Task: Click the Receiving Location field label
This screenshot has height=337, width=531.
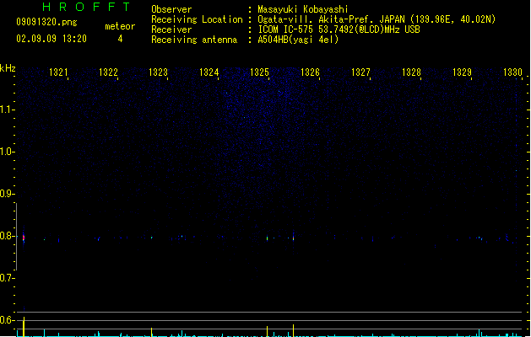Action: [197, 19]
